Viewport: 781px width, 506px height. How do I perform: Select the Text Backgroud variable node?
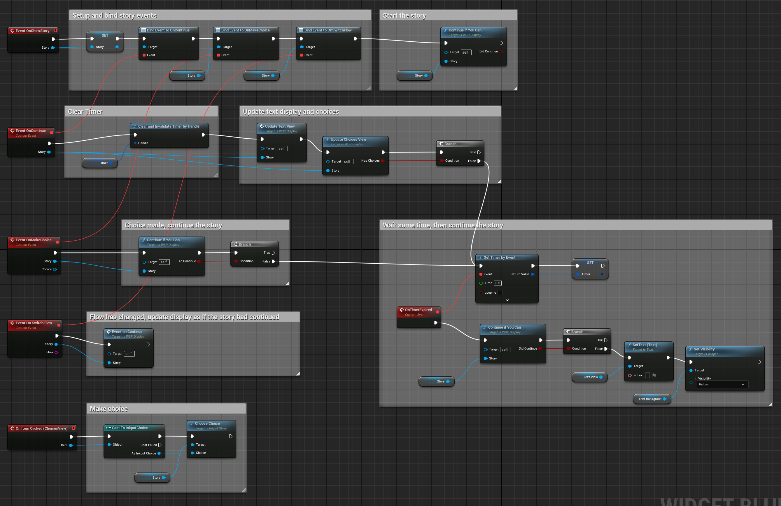(x=649, y=399)
